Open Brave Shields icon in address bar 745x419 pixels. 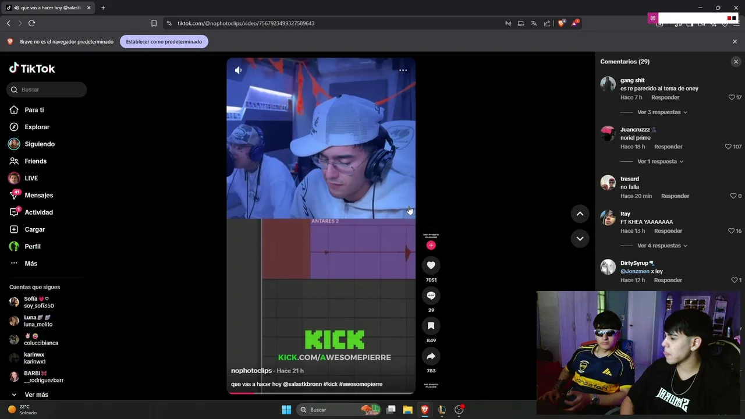click(x=561, y=23)
